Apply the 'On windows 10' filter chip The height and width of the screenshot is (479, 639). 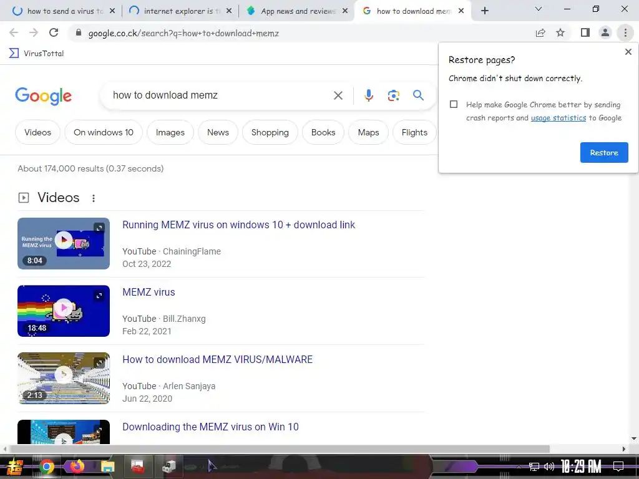pyautogui.click(x=104, y=132)
